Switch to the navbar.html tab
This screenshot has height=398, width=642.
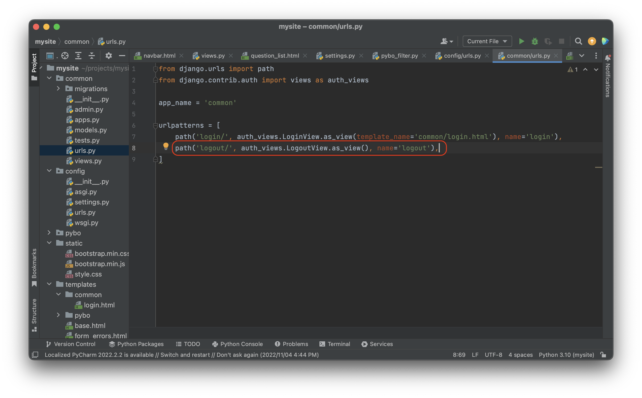159,56
